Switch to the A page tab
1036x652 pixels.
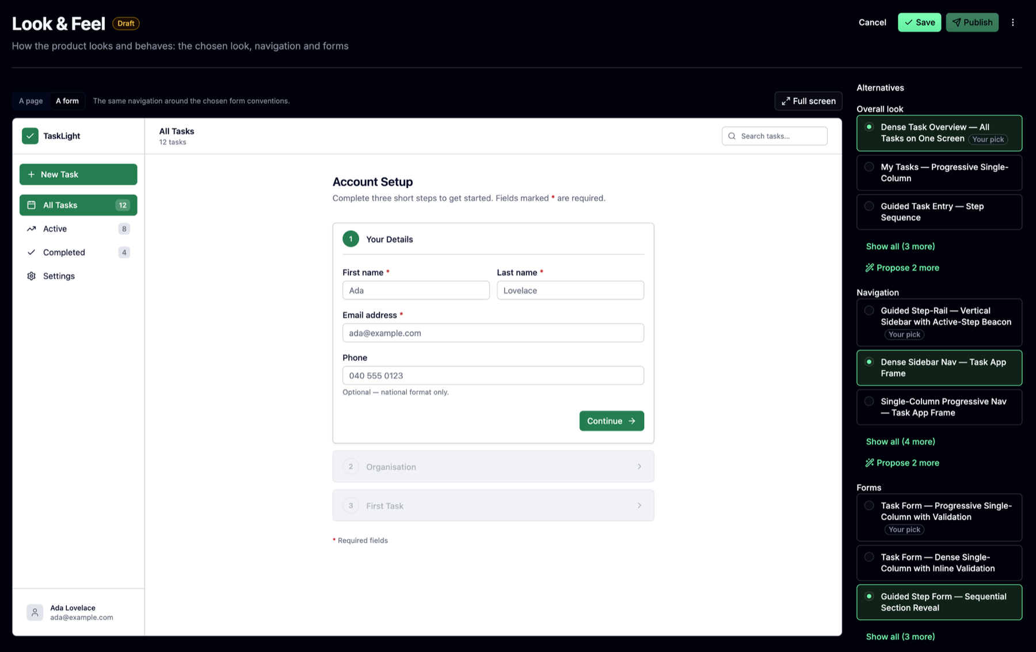[31, 101]
